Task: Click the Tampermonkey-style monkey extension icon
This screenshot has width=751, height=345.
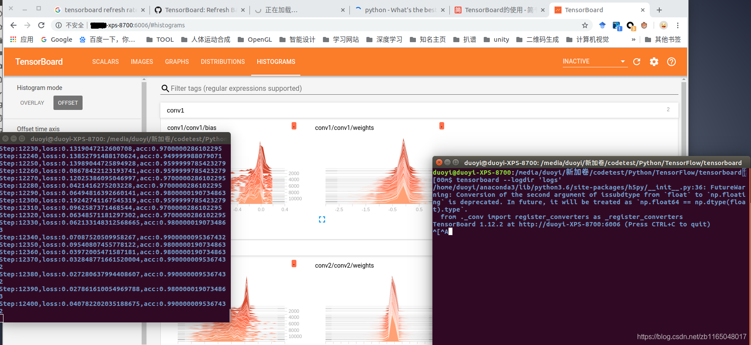Action: (644, 25)
